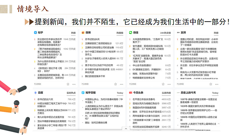241x135 pixels.
Task: Open 知乎 item 为什么现在在职场上不能太积极负责
Action: point(51,63)
